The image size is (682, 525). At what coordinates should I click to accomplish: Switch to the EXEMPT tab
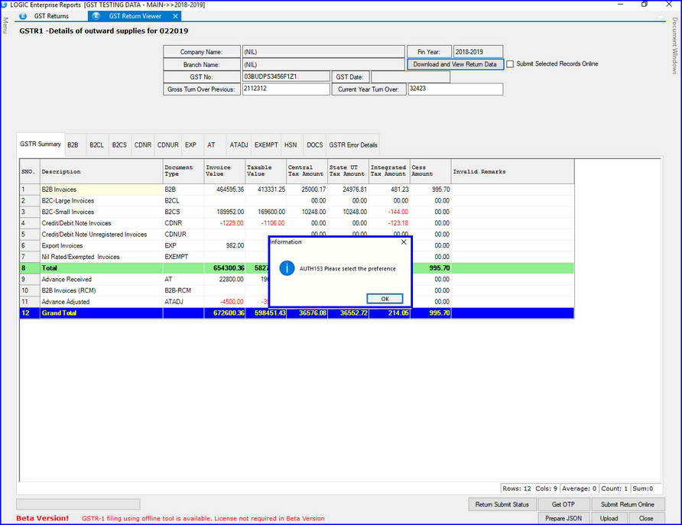(266, 145)
